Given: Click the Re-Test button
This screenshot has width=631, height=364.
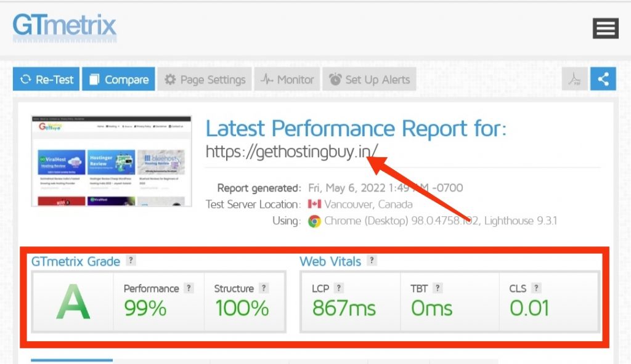Looking at the screenshot, I should 46,79.
